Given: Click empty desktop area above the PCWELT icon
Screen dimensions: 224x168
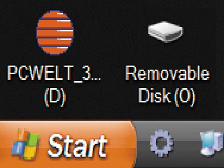Looking at the screenshot, I should coord(55,4).
